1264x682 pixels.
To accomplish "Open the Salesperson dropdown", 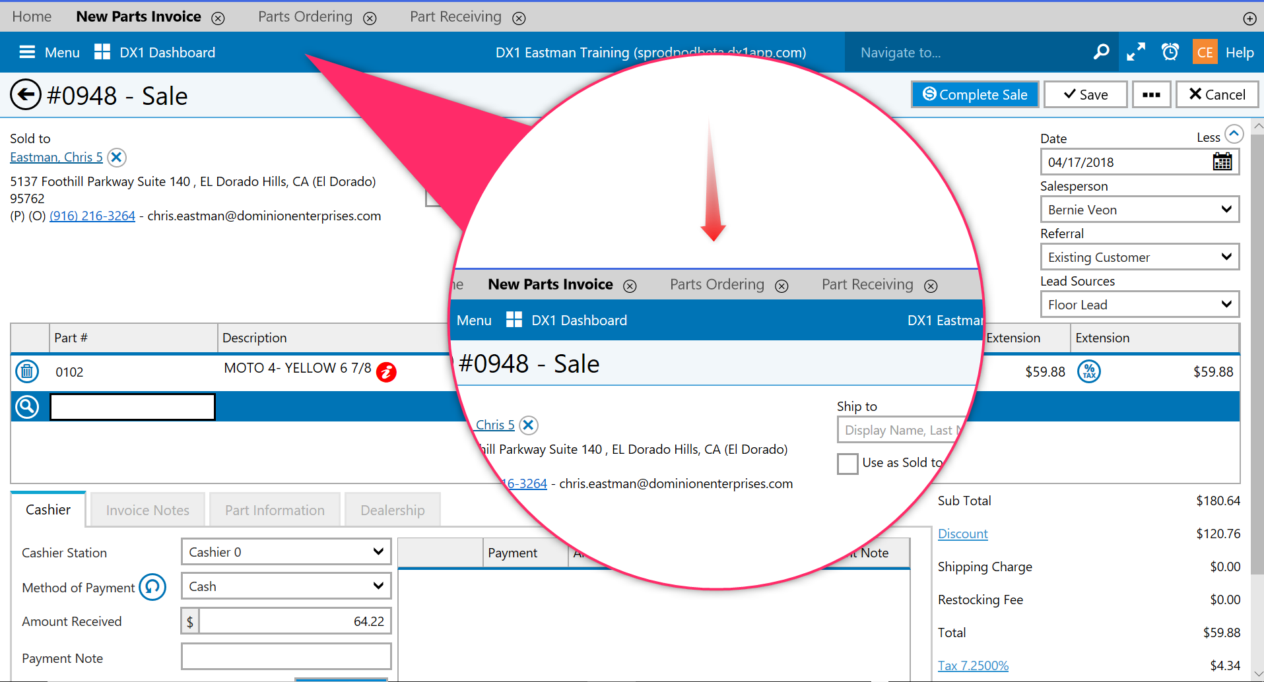I will pos(1140,210).
